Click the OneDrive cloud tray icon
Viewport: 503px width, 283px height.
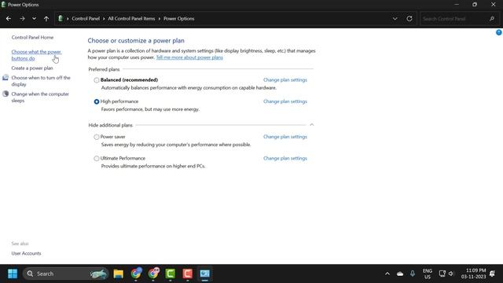[400, 274]
